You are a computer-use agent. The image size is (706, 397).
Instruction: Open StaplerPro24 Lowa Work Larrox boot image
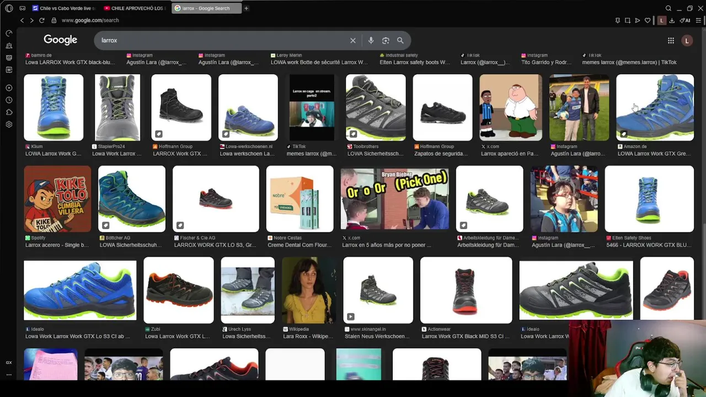tap(117, 108)
